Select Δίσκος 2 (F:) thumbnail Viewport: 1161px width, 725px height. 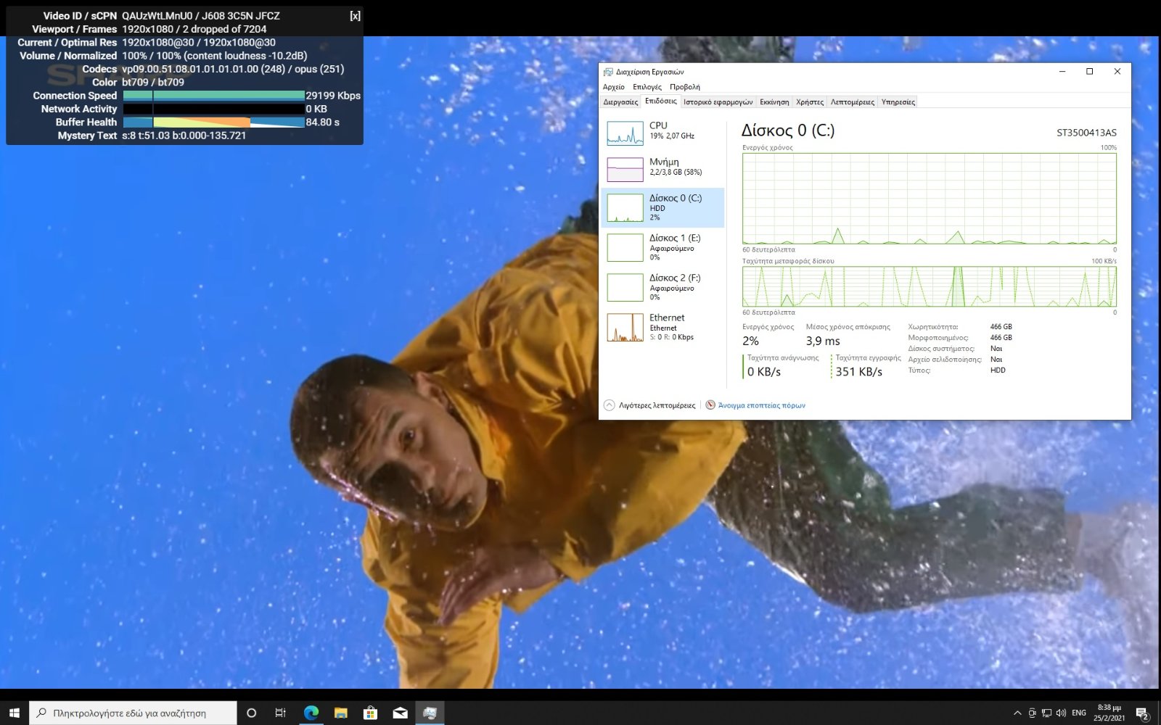[625, 287]
